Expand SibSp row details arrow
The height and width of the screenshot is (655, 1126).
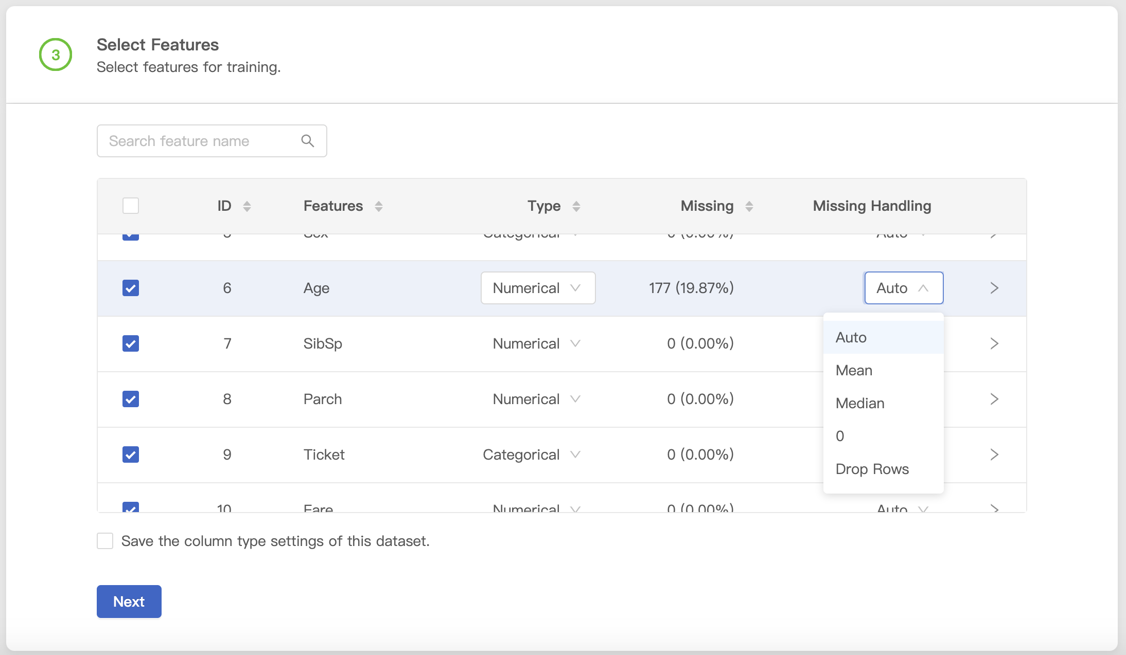tap(994, 343)
